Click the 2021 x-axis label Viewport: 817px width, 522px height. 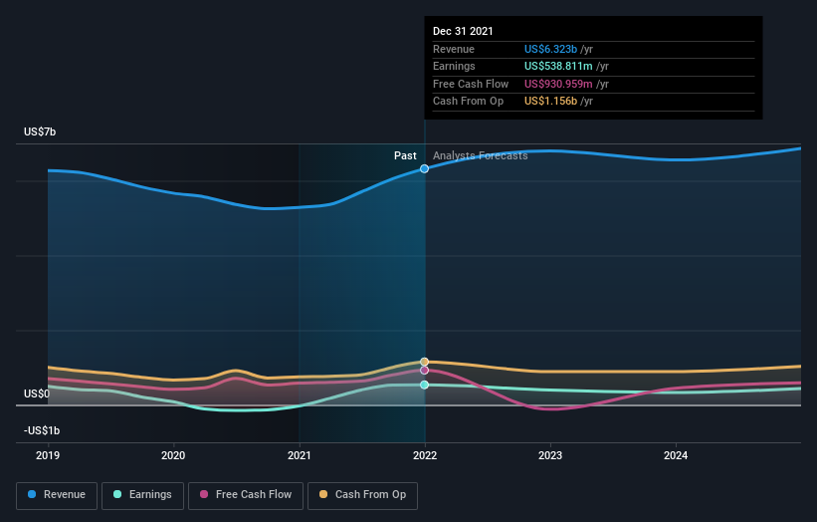pyautogui.click(x=300, y=456)
